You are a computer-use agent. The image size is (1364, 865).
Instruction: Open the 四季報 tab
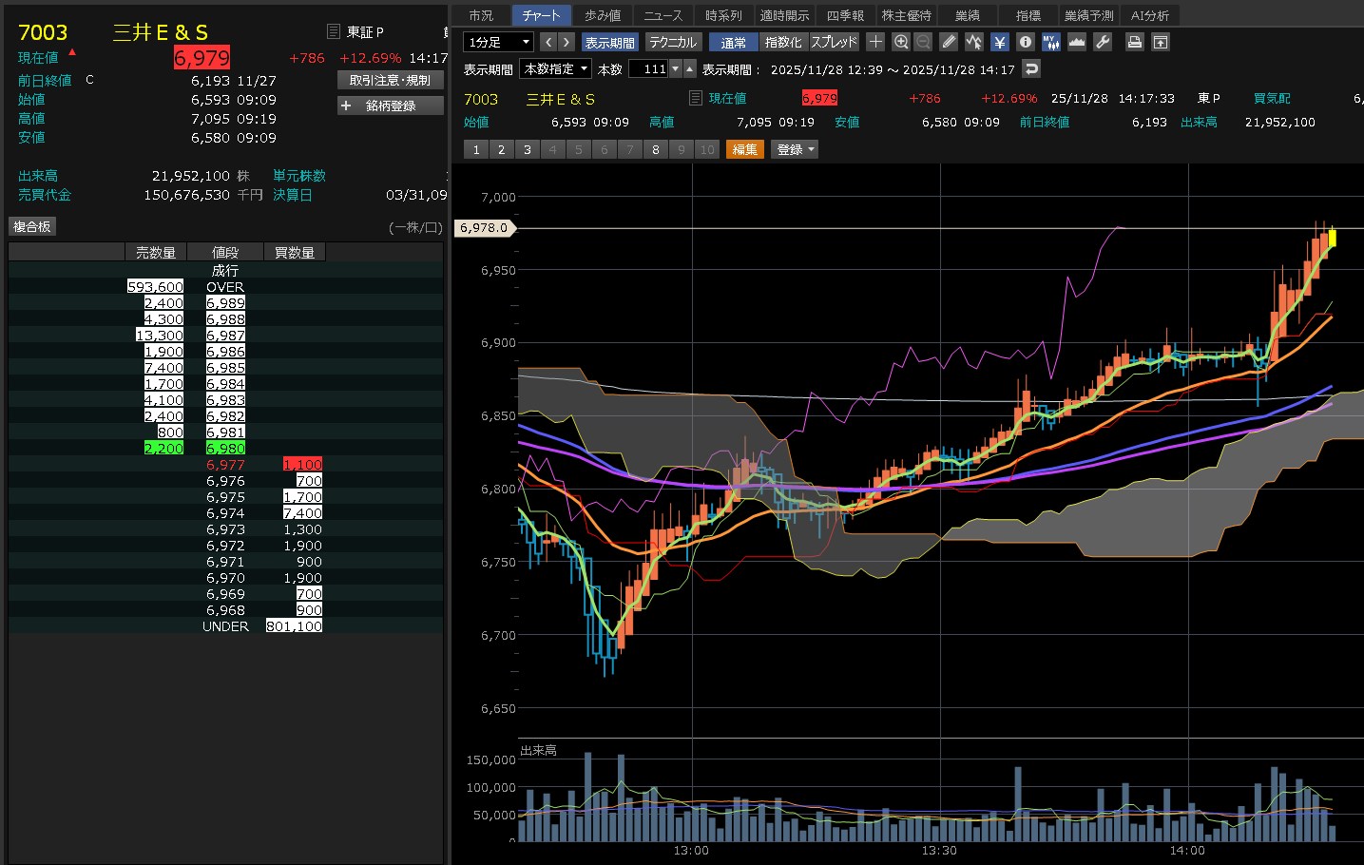click(x=845, y=15)
